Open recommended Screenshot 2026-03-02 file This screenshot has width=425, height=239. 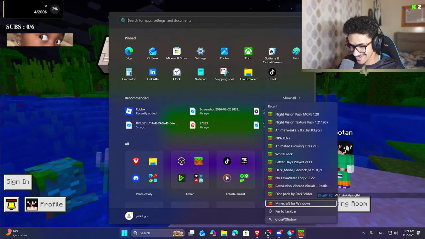point(216,112)
